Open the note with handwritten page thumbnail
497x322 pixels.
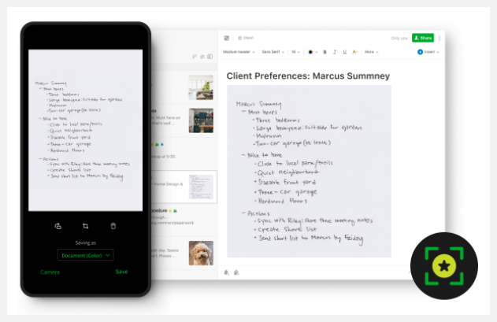click(x=185, y=187)
